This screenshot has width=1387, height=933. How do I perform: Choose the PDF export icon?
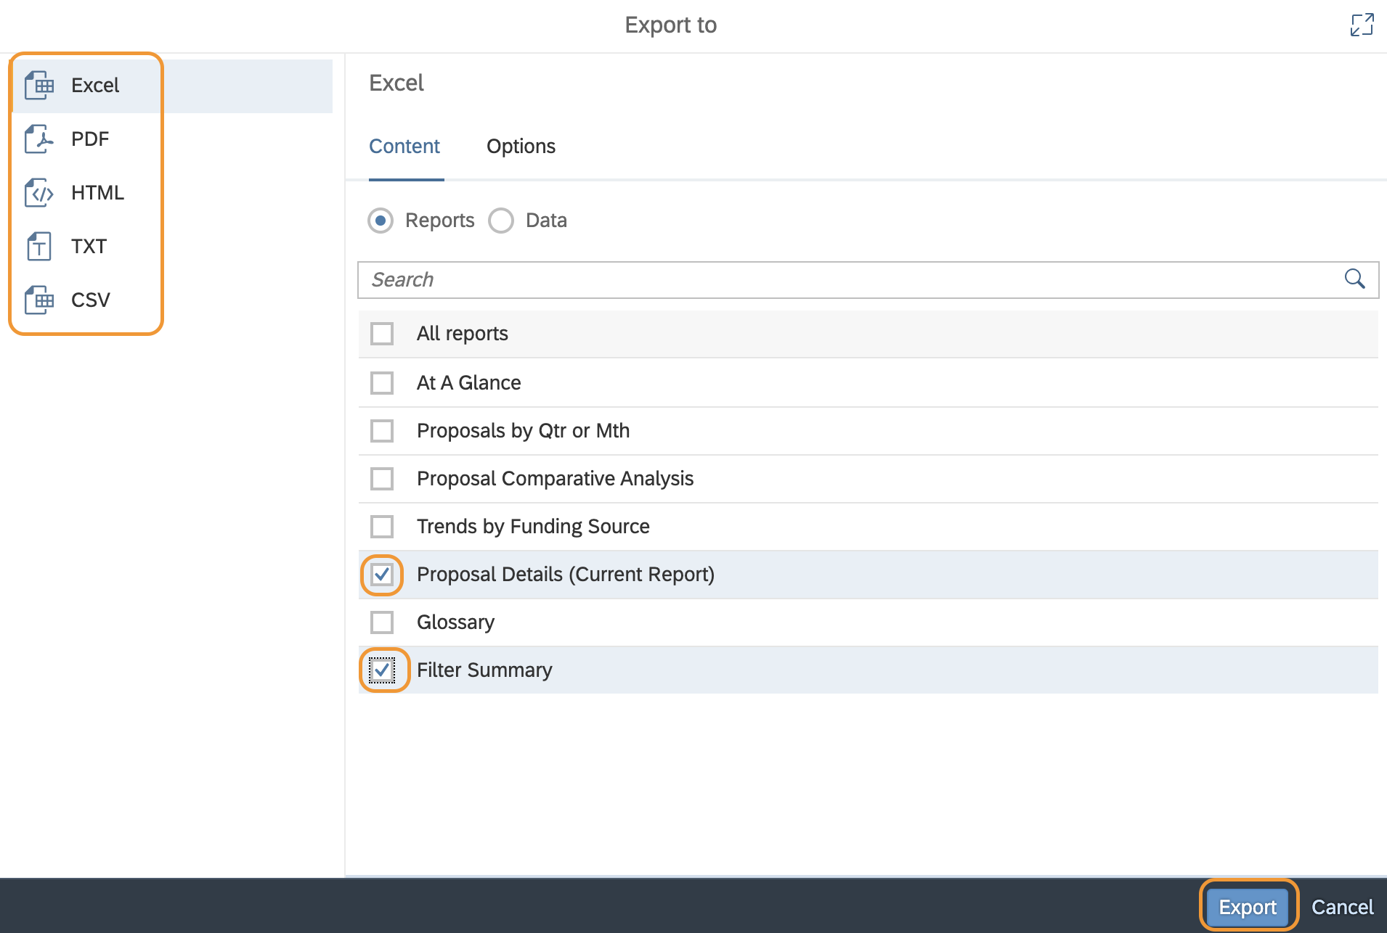[x=39, y=139]
